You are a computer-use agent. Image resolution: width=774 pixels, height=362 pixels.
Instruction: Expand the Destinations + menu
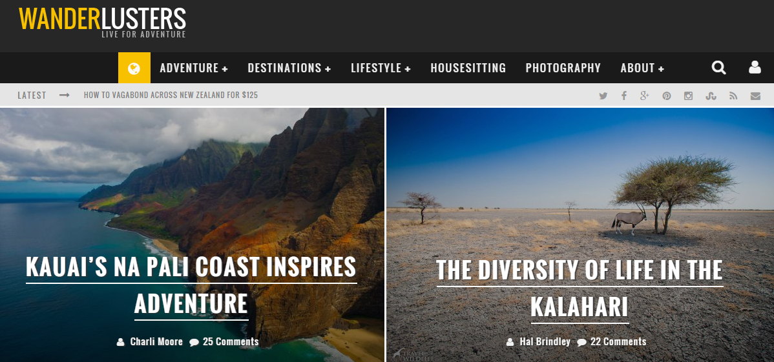[289, 68]
